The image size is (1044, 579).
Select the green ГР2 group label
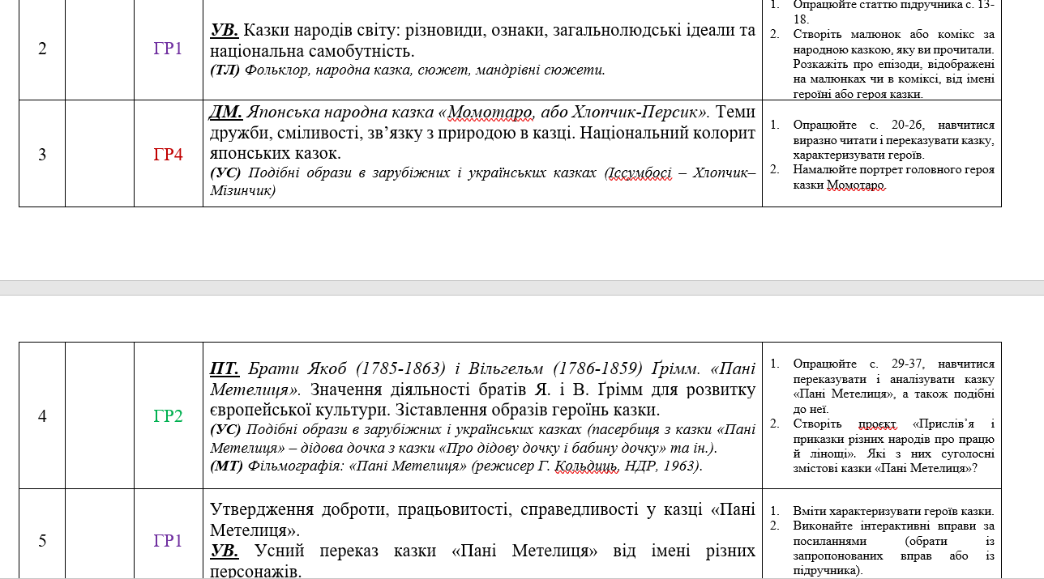[x=168, y=416]
